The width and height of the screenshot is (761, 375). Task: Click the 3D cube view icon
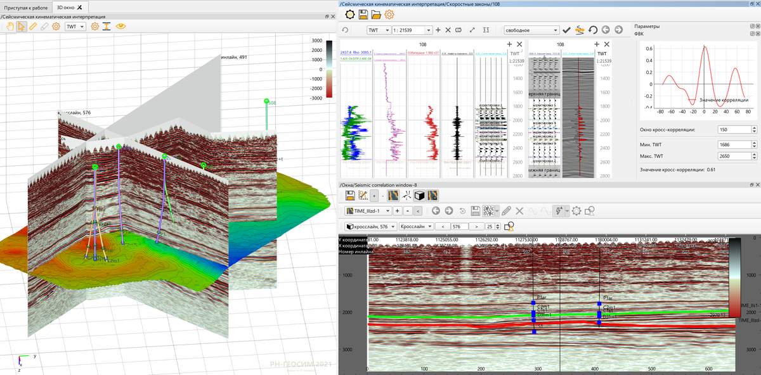point(420,195)
